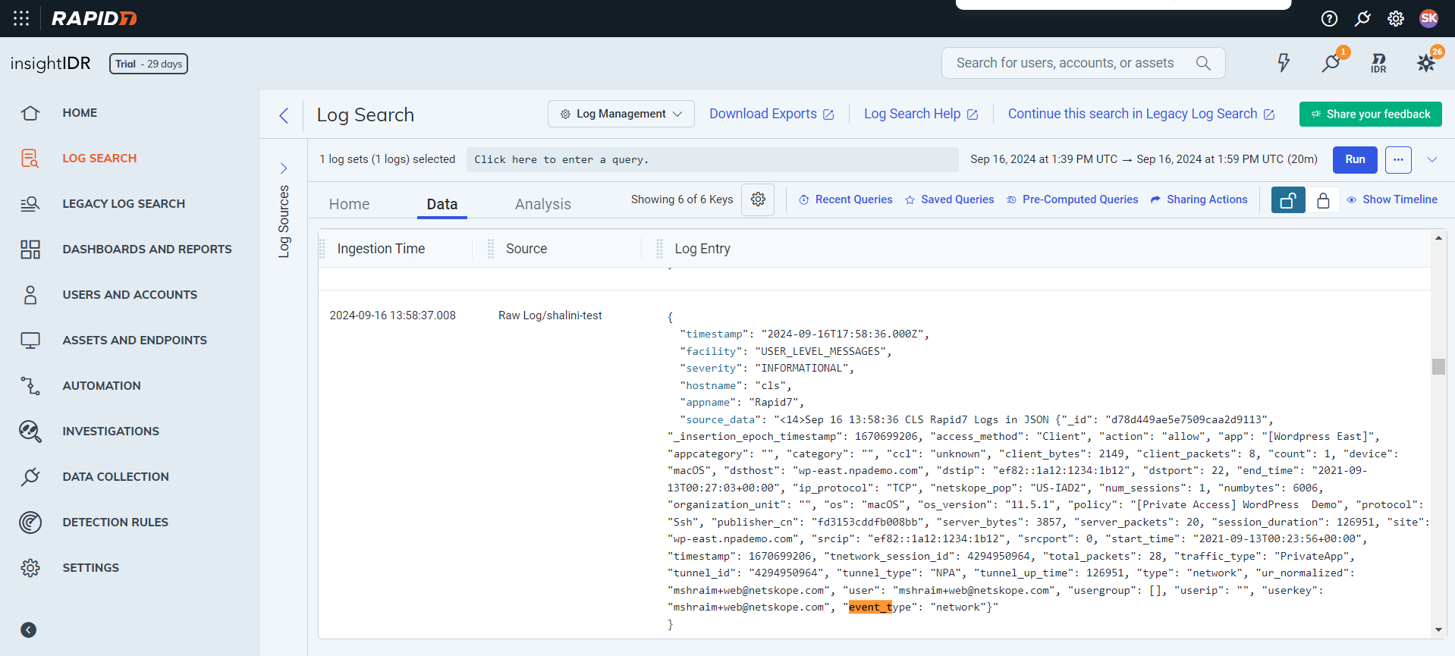Open INVESTIGATIONS menu item
The height and width of the screenshot is (656, 1455).
tap(111, 432)
